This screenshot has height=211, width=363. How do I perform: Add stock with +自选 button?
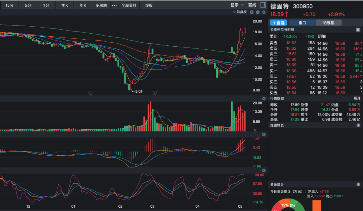pyautogui.click(x=279, y=23)
